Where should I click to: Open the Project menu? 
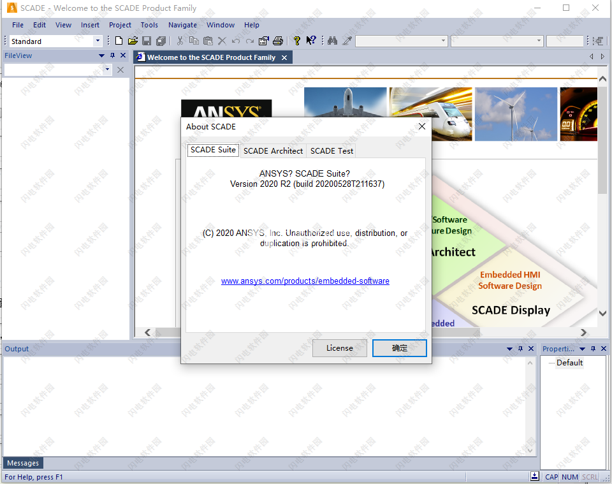point(120,25)
